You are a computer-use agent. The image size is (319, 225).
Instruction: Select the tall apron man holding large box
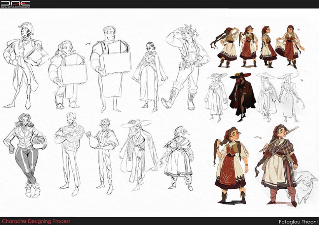pyautogui.click(x=110, y=69)
